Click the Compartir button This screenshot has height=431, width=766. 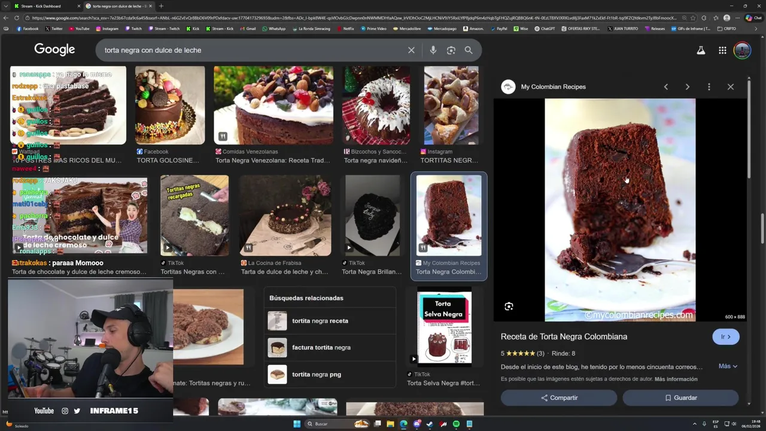(559, 397)
